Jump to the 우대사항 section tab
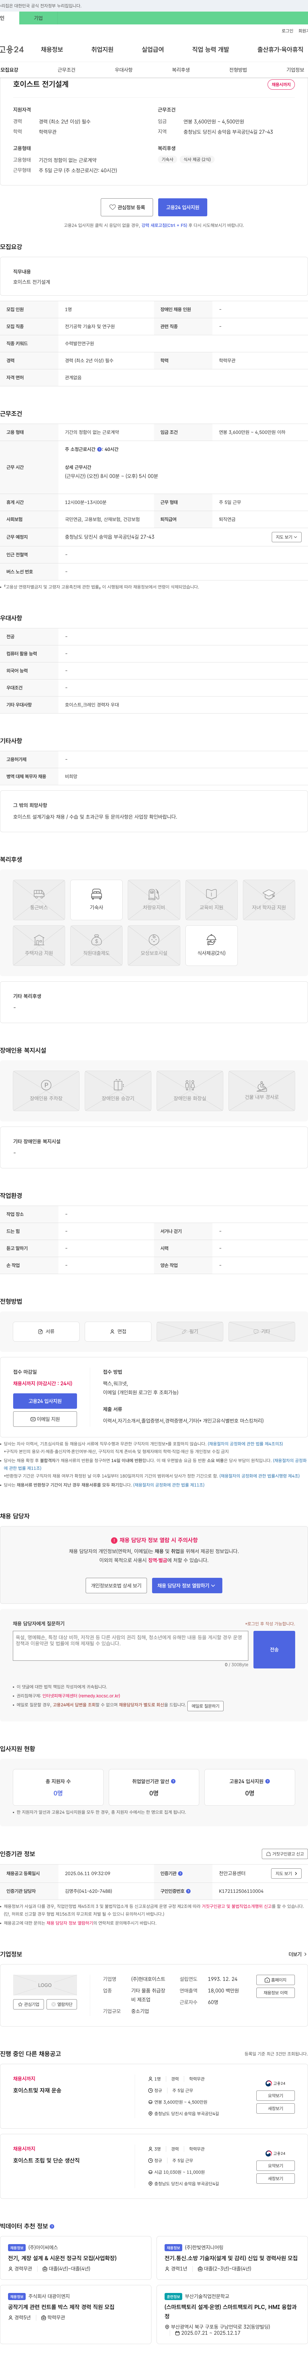Viewport: 308px width, 2373px height. tap(123, 70)
